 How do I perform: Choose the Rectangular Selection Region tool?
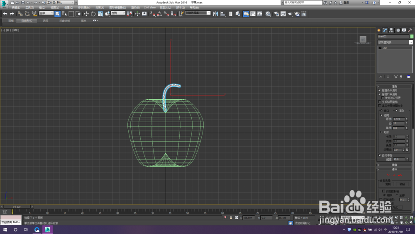tap(71, 14)
